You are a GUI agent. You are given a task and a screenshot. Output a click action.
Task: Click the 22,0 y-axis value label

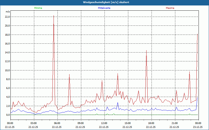[7, 17]
